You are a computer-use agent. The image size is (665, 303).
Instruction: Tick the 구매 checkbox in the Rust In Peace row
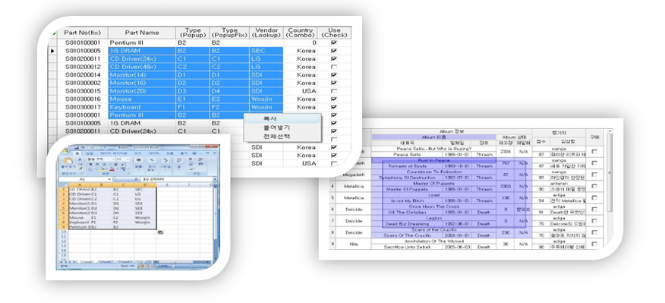[x=594, y=163]
